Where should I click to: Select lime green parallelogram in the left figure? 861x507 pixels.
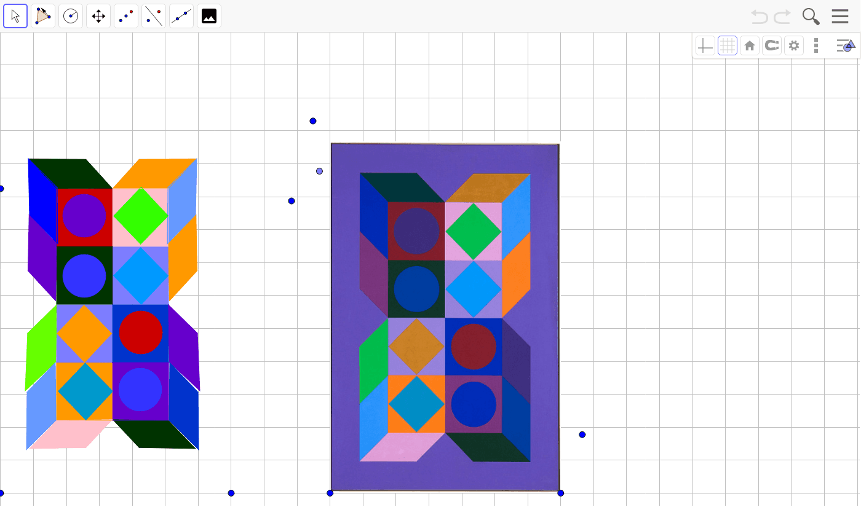(x=41, y=348)
